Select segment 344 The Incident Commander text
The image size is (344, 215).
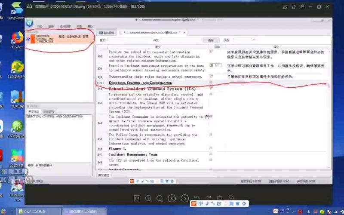point(156,123)
